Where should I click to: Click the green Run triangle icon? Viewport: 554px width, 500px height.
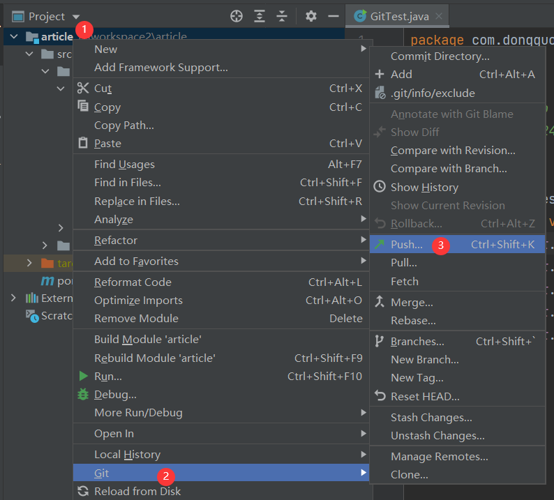tap(84, 376)
